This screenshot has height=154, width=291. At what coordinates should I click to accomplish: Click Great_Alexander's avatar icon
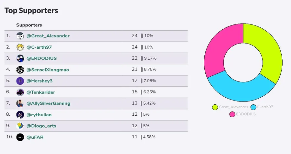click(20, 36)
